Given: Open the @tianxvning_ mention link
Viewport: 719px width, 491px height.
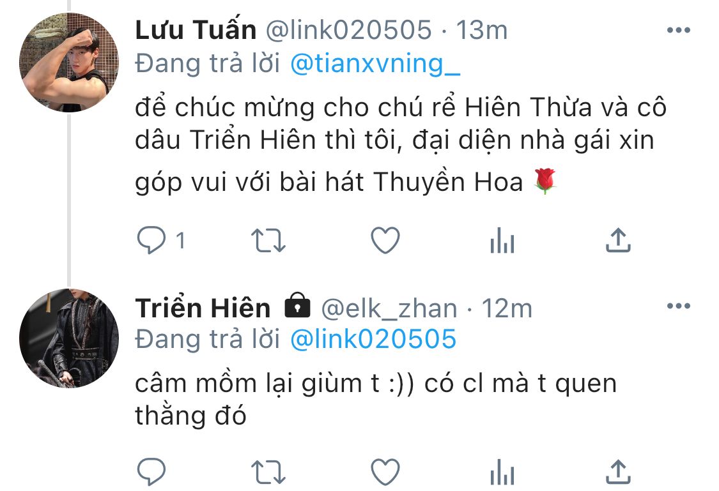Looking at the screenshot, I should (375, 64).
